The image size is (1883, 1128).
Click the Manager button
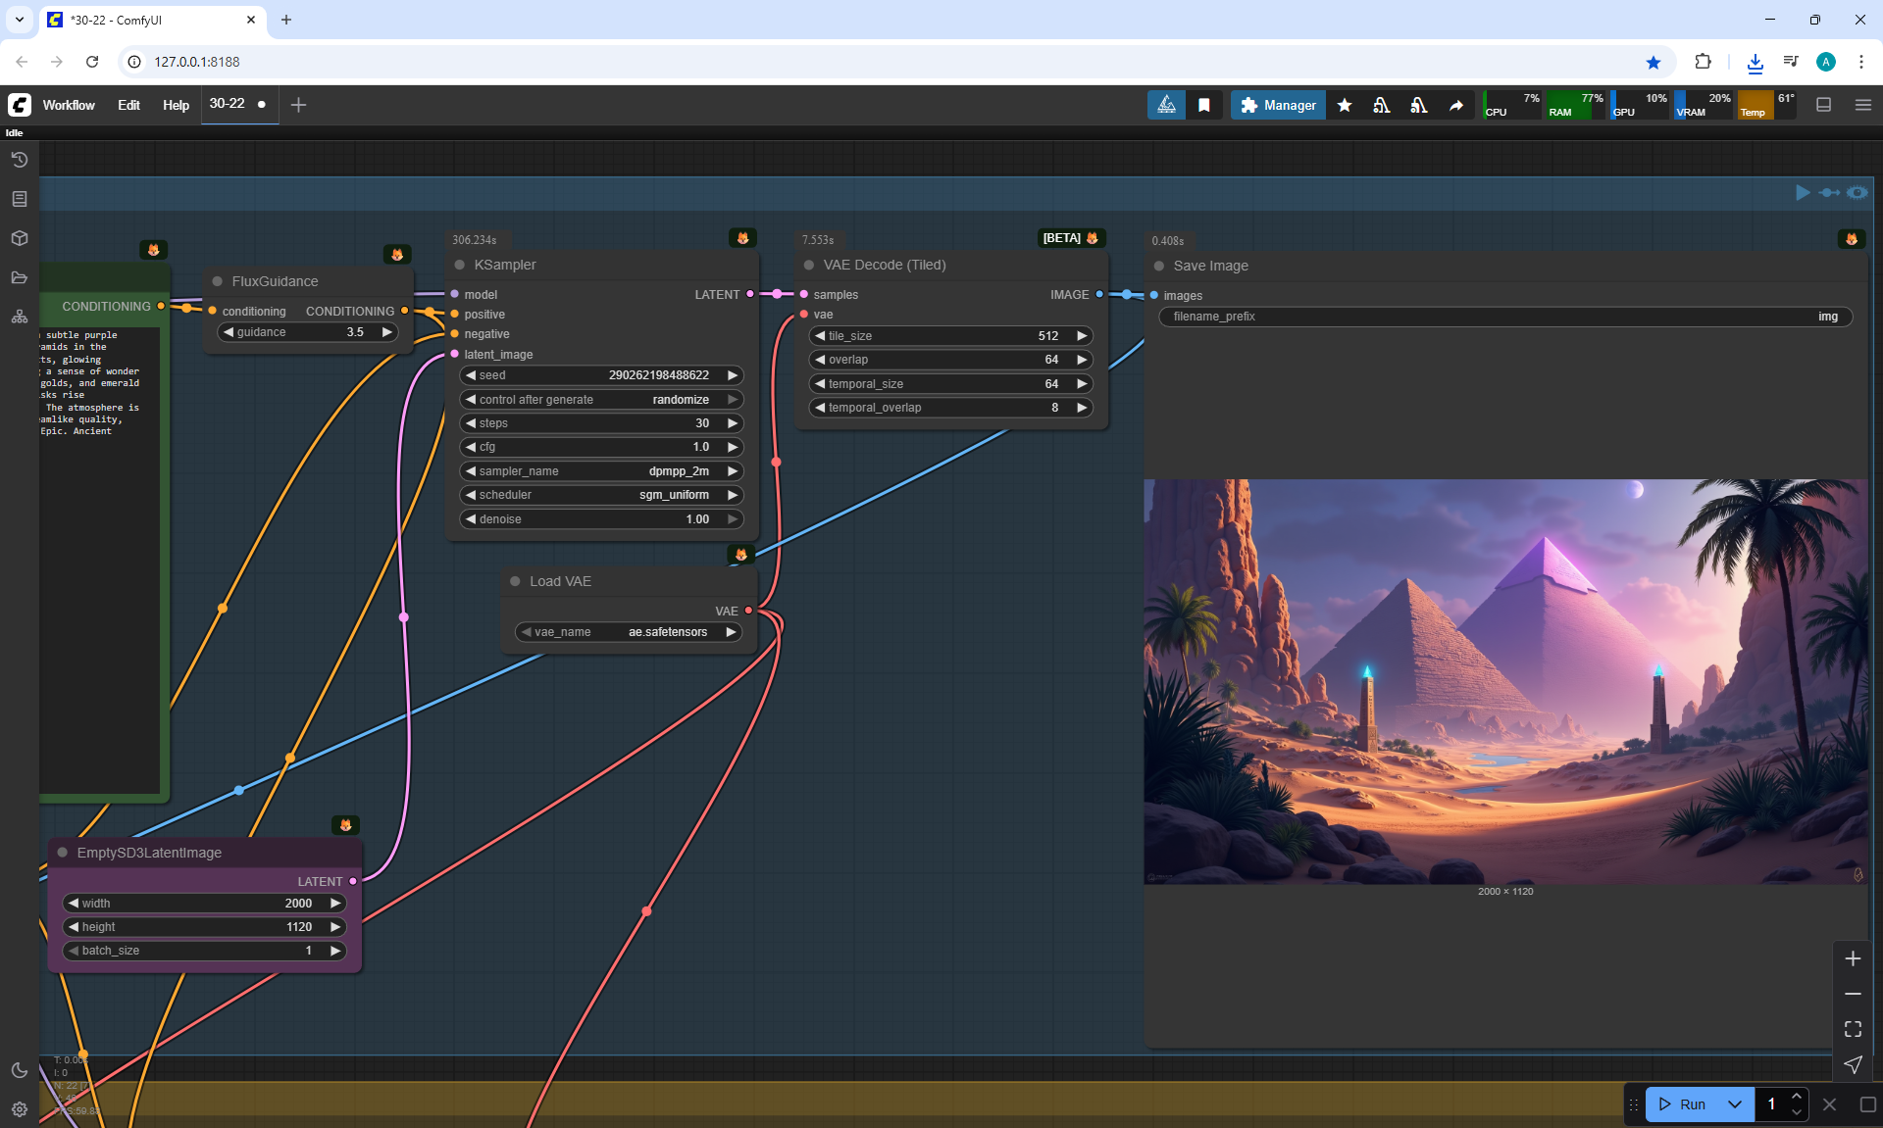click(x=1278, y=105)
